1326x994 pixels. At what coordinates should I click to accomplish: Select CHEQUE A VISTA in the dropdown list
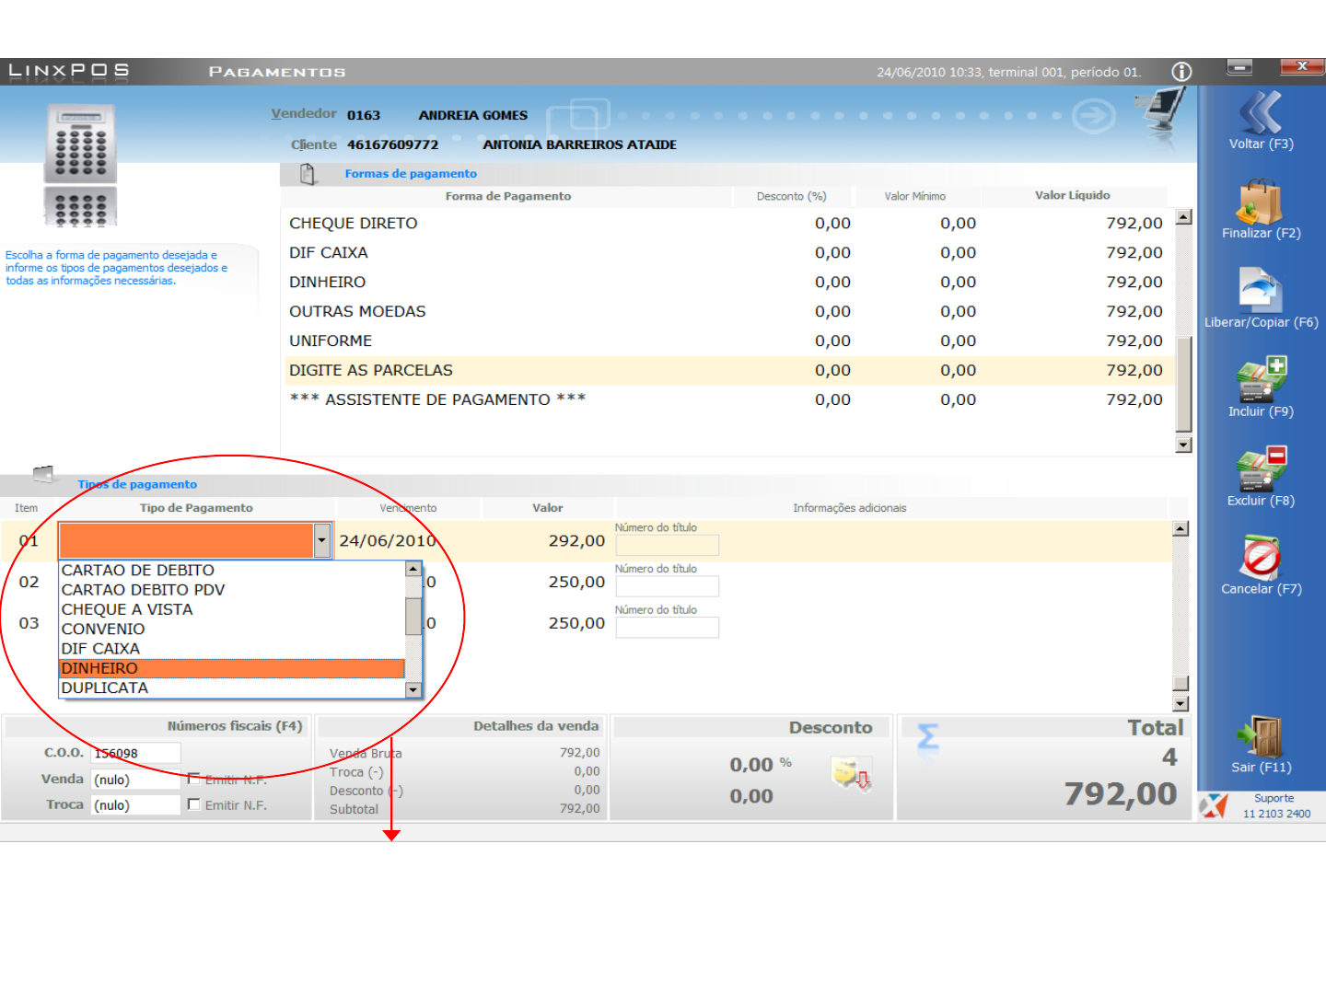pyautogui.click(x=231, y=609)
